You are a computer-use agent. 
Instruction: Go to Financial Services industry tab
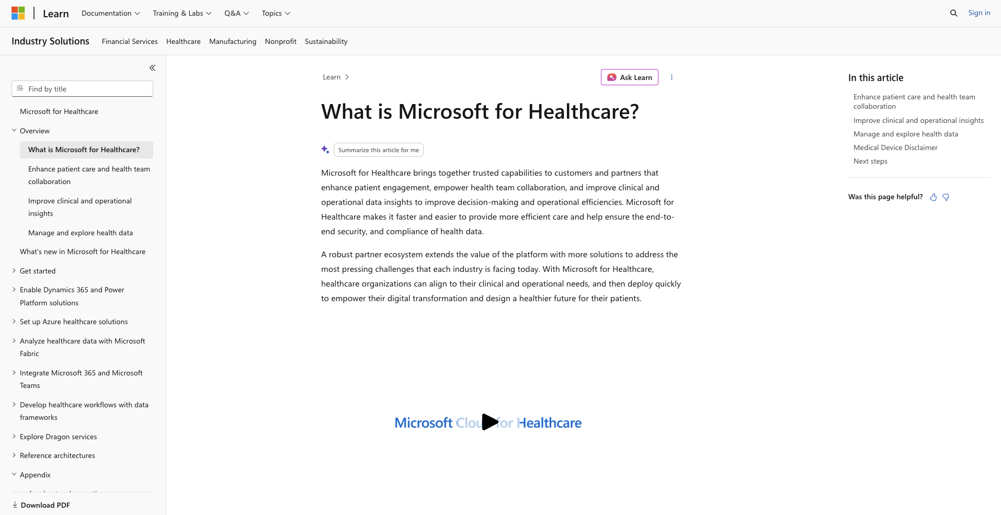pos(130,41)
